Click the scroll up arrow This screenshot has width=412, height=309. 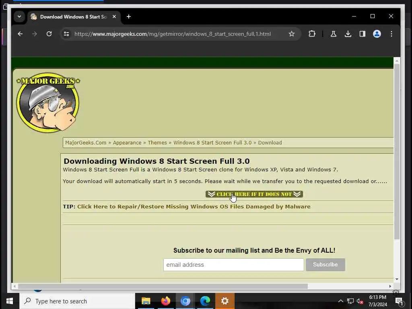tap(397, 61)
